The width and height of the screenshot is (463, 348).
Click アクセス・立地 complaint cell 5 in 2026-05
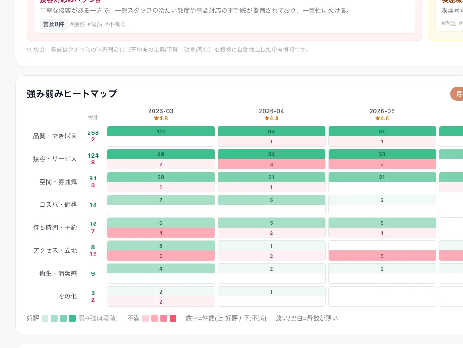click(x=382, y=256)
